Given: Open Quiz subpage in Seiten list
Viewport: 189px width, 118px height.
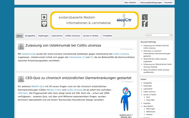Looking at the screenshot, I should (x=148, y=97).
